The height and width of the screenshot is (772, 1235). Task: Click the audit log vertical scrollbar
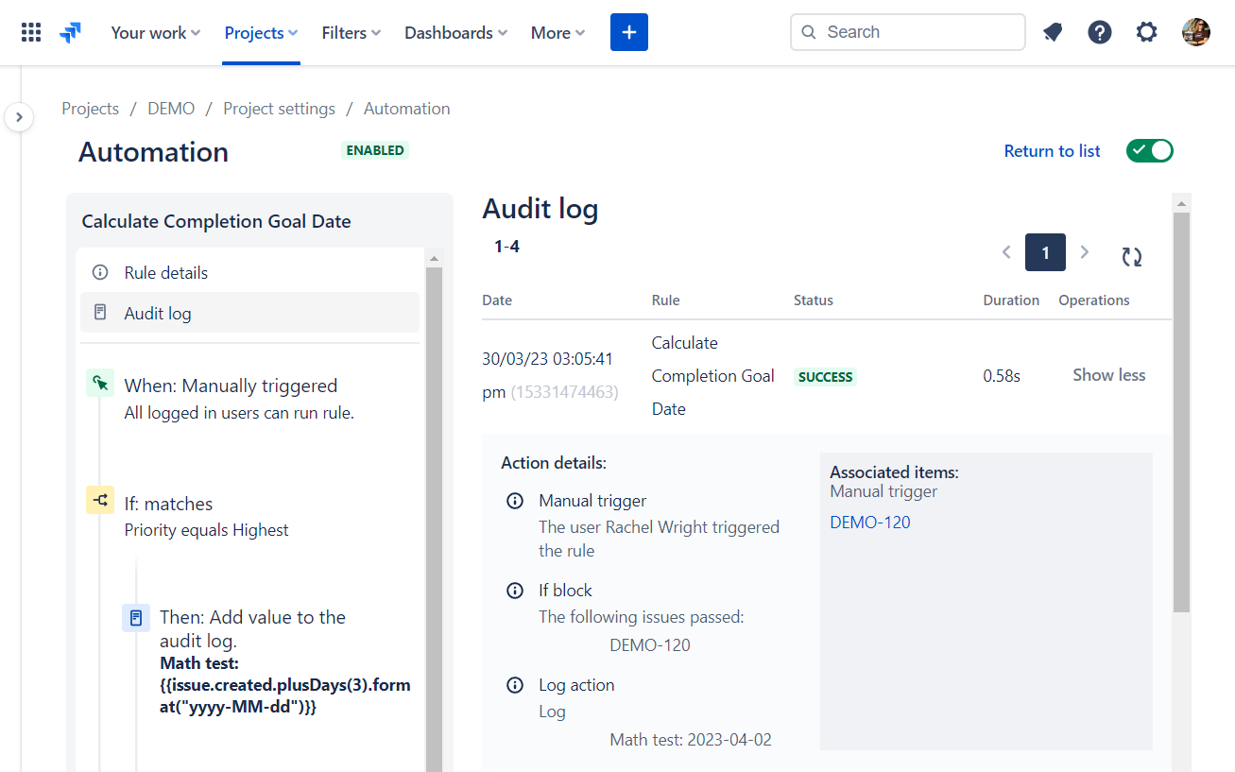click(x=1181, y=411)
